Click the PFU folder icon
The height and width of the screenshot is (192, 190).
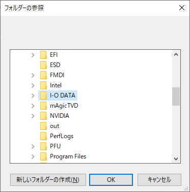[43, 146]
